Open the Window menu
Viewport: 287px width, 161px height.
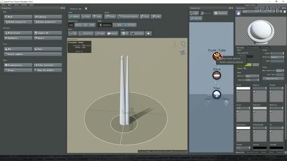click(x=24, y=5)
